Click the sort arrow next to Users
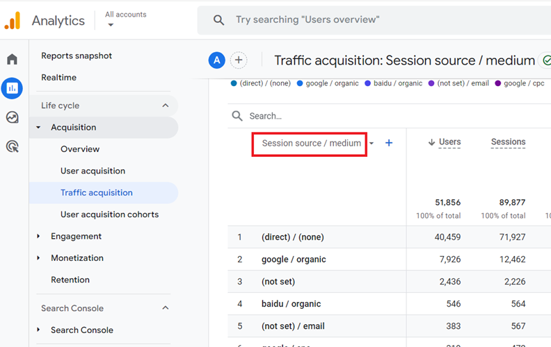 431,142
